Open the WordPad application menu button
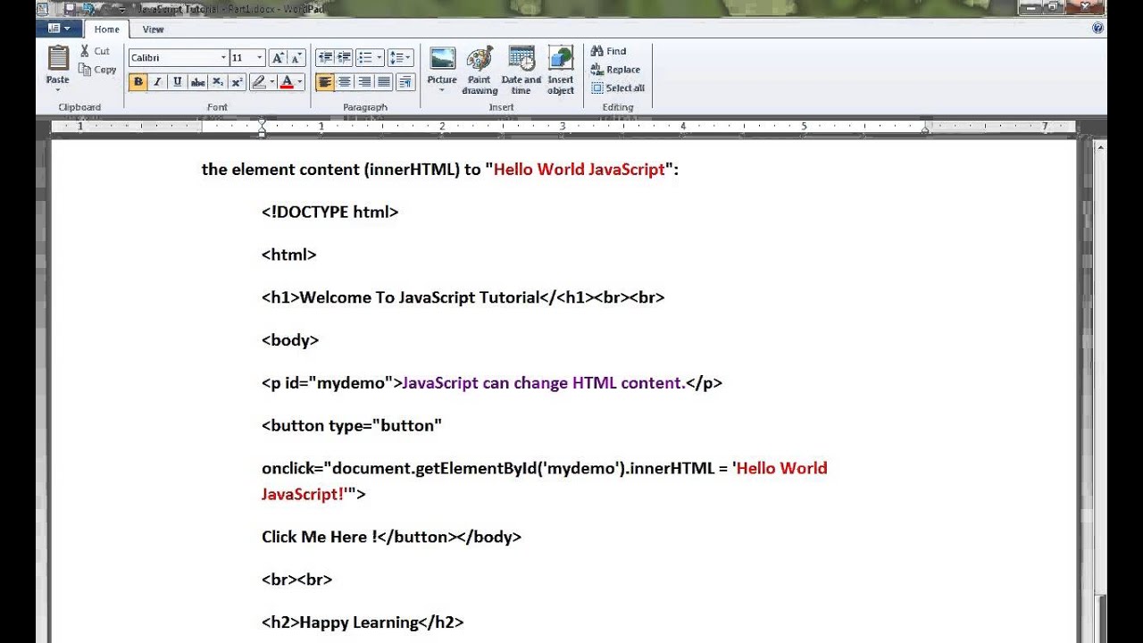1143x643 pixels. coord(59,29)
